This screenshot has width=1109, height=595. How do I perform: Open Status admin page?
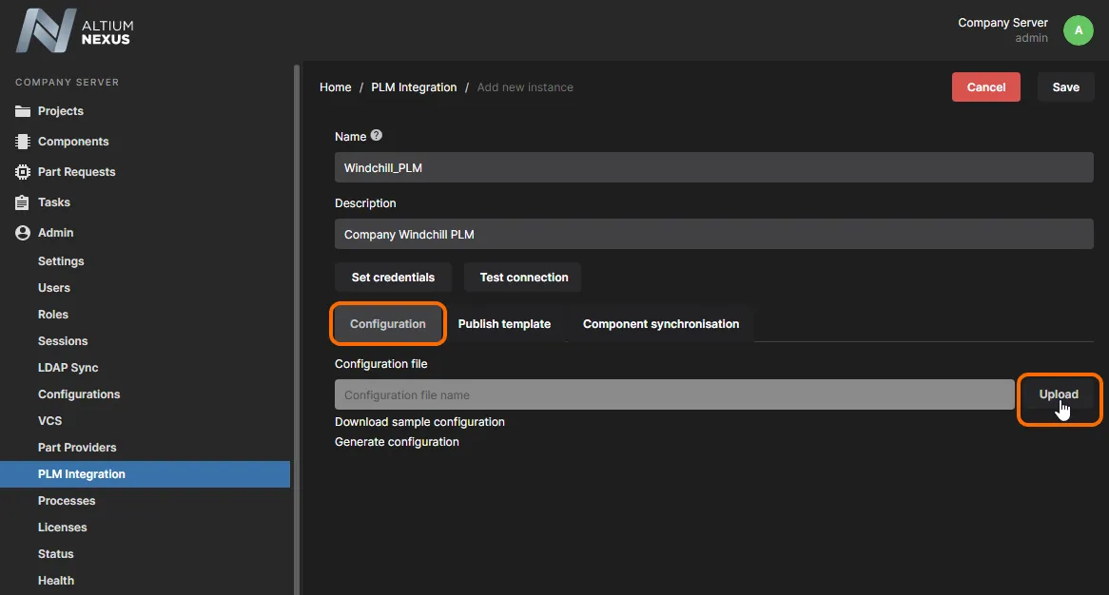pyautogui.click(x=55, y=554)
